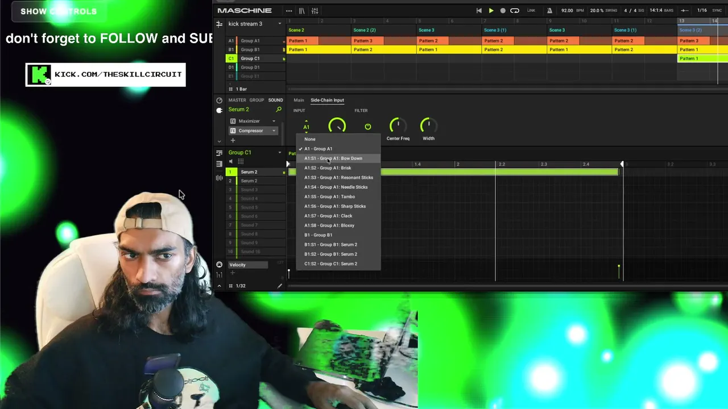This screenshot has width=728, height=409.
Task: Choose A1:S1 Bow Down as input
Action: coord(338,158)
